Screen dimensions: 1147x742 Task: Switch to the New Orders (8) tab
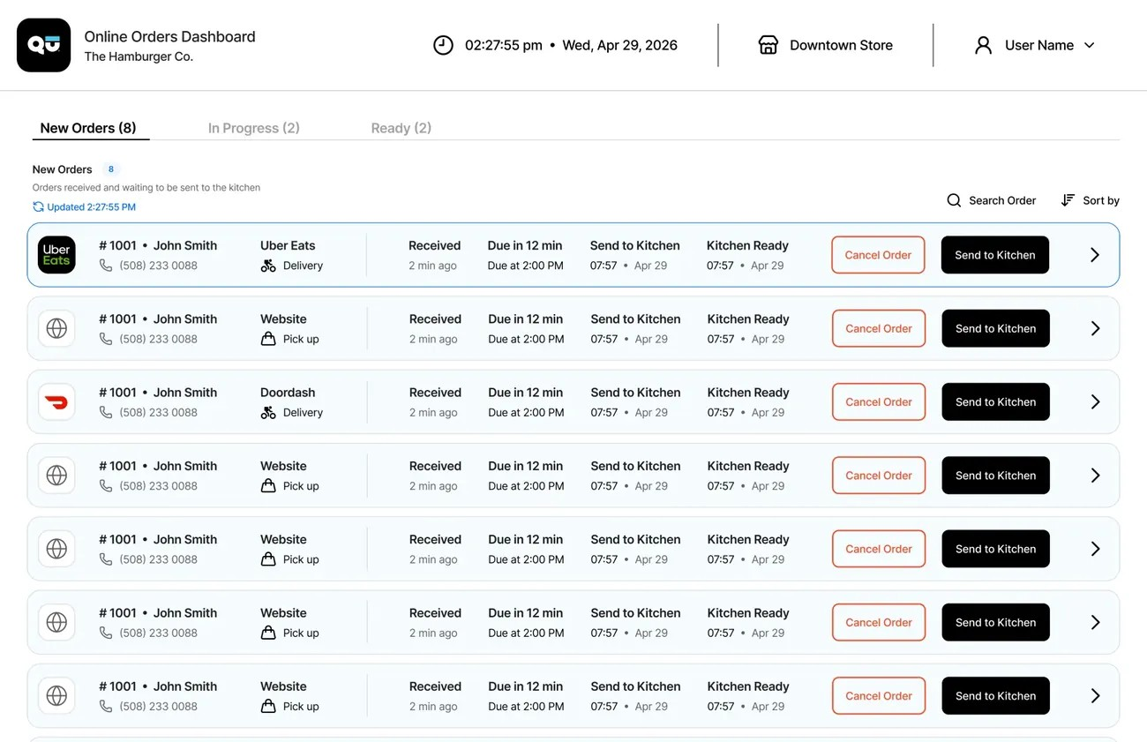click(x=88, y=128)
